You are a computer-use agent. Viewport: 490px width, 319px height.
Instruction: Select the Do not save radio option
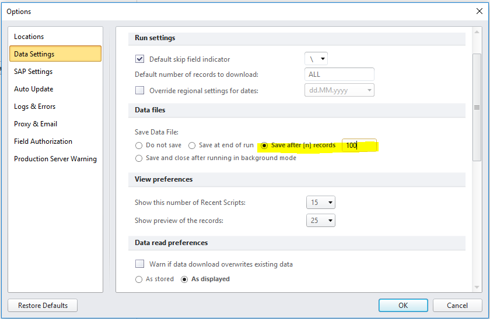click(139, 146)
